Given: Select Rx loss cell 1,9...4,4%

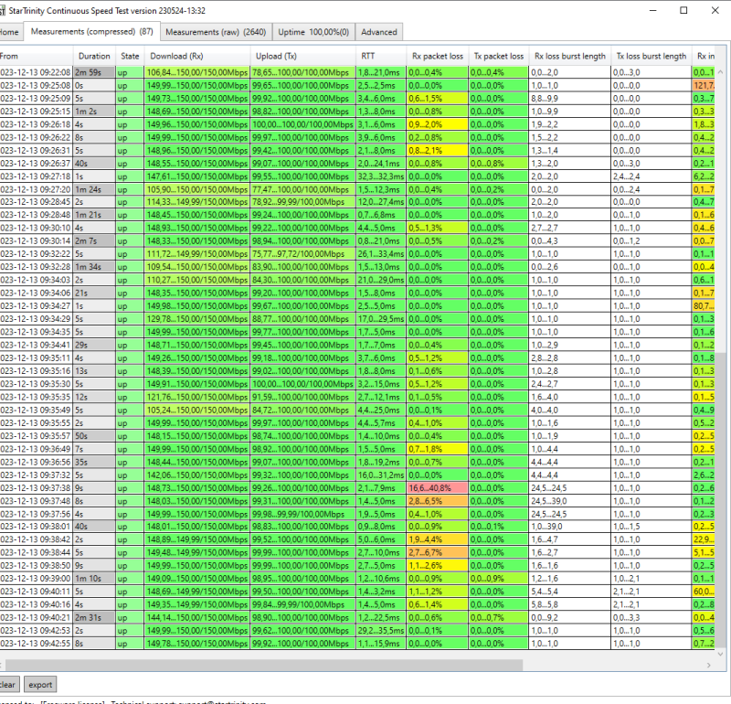Looking at the screenshot, I should point(438,539).
